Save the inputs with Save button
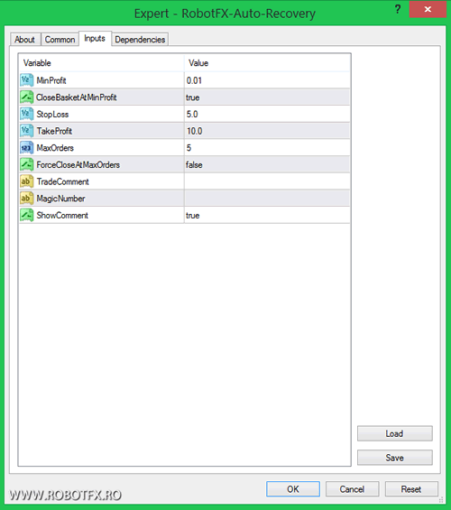The height and width of the screenshot is (510, 451). pos(395,458)
